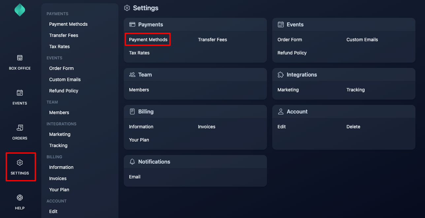Select Refund Policy in the sidebar
Viewport: 425px width, 218px height.
click(64, 91)
